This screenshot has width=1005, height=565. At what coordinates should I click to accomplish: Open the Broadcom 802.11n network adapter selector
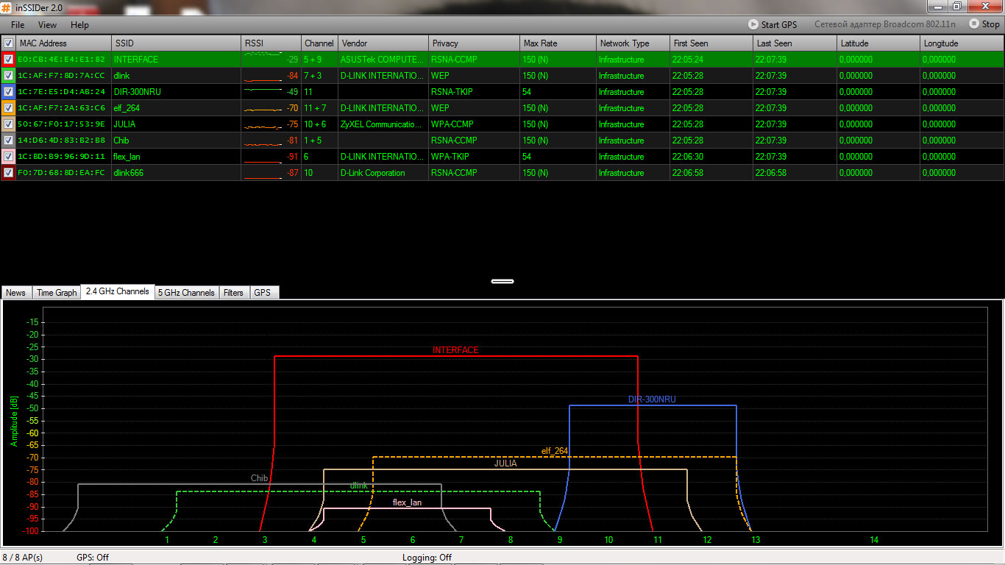tap(884, 24)
